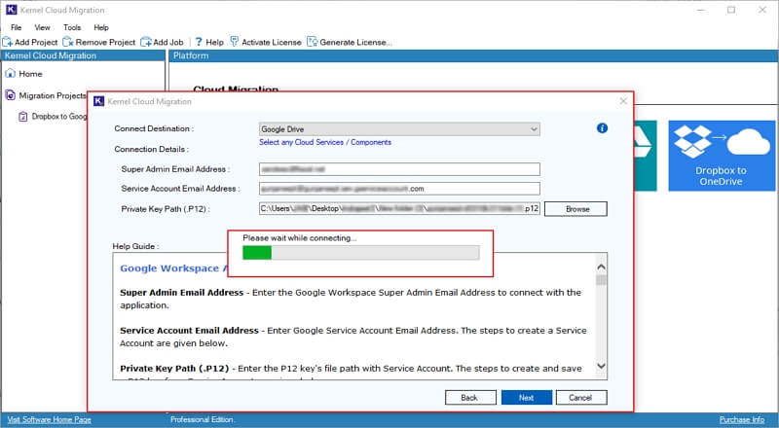
Task: Click the Add Job toolbar icon
Action: pyautogui.click(x=146, y=42)
